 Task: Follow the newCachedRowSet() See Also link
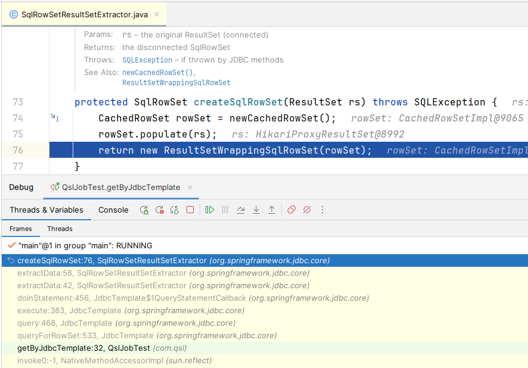157,72
